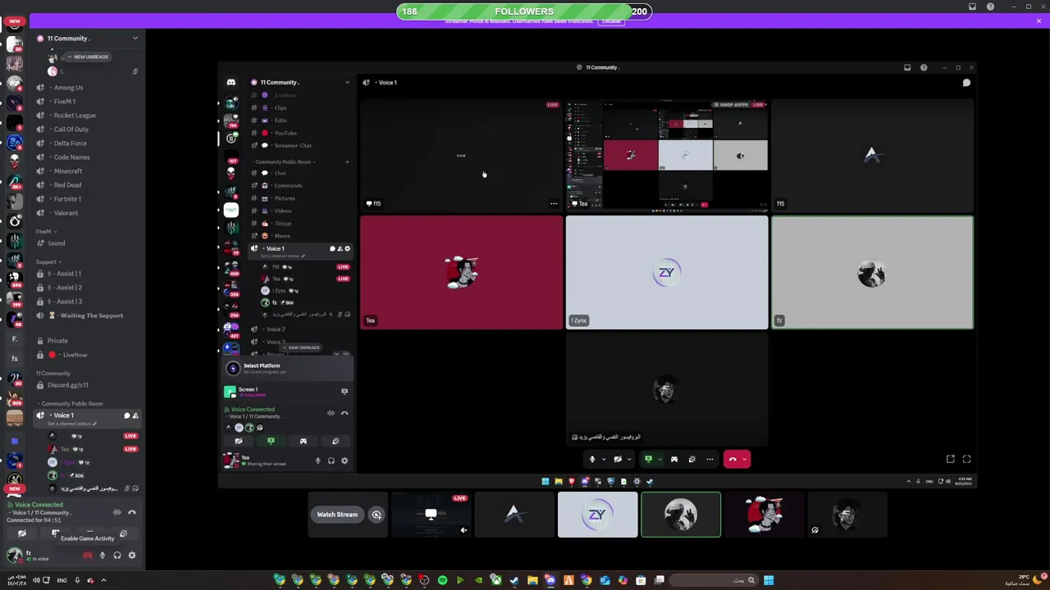Join the Among Us voice channel

pyautogui.click(x=68, y=88)
